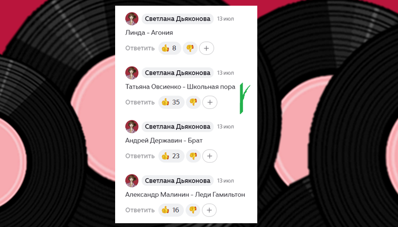Dislike the Александр Малинин comment

[193, 210]
